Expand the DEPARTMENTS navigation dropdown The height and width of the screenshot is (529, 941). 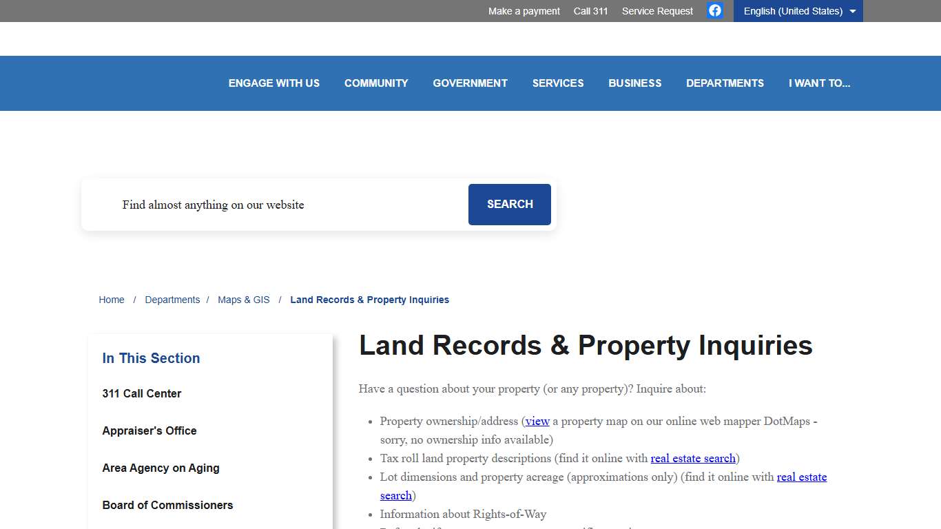[725, 83]
